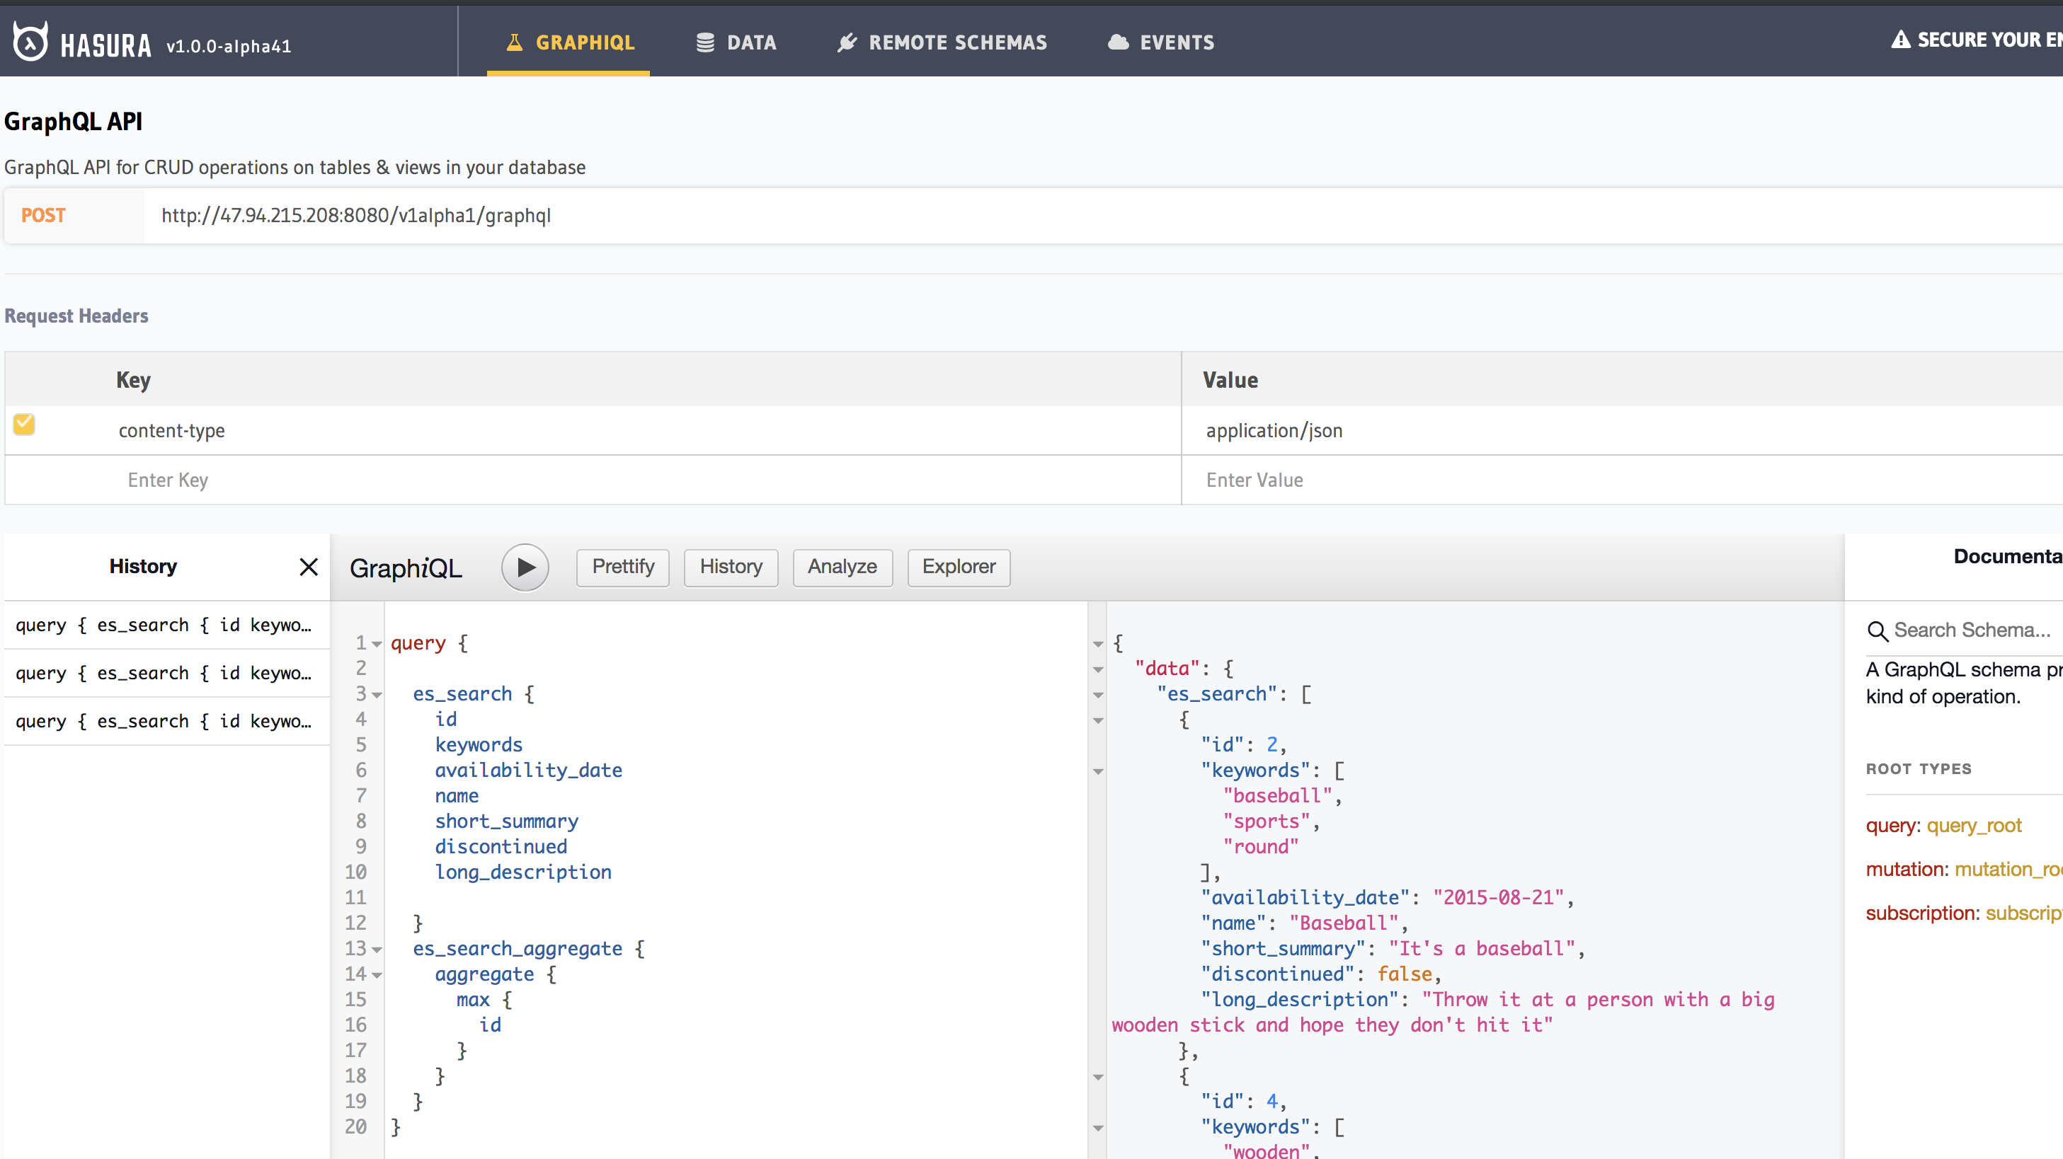Click the Search Schema magnifier icon
2063x1159 pixels.
pos(1878,630)
